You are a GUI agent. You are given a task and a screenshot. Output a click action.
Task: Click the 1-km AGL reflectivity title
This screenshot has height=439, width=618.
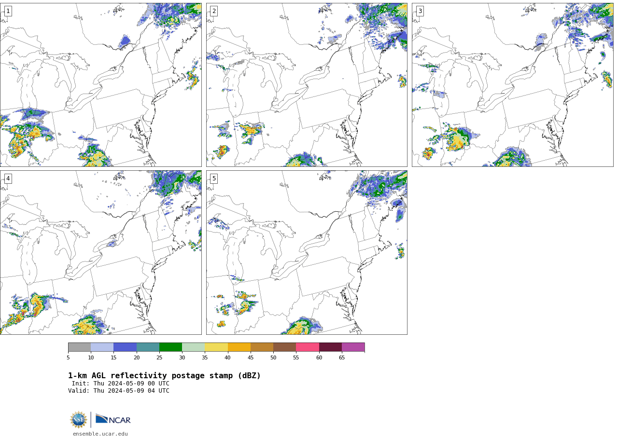coord(164,376)
